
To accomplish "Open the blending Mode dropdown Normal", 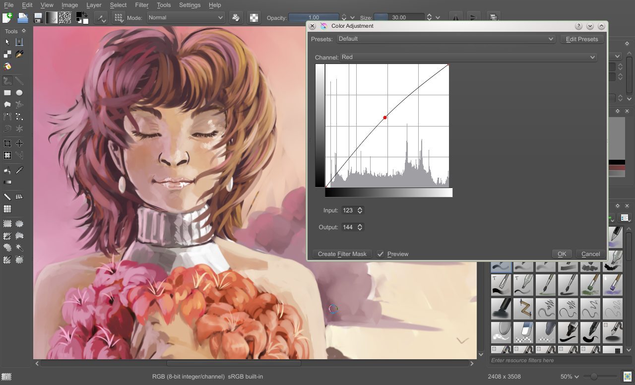I will 186,17.
